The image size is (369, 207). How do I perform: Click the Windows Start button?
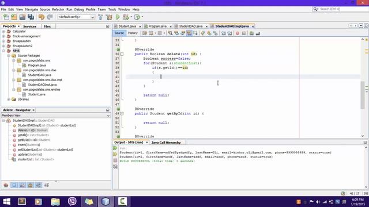[6, 201]
